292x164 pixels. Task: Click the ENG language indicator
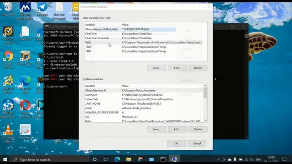(258, 159)
